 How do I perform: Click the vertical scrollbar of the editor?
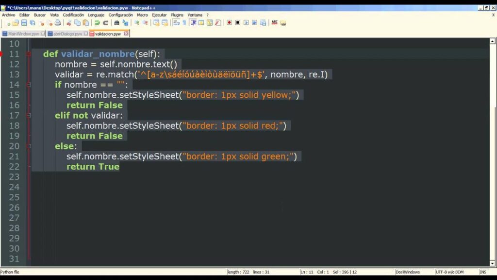pyautogui.click(x=493, y=146)
